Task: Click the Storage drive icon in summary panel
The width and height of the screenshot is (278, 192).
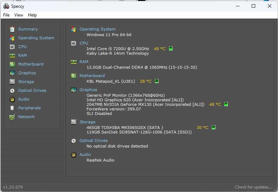Action: click(73, 122)
